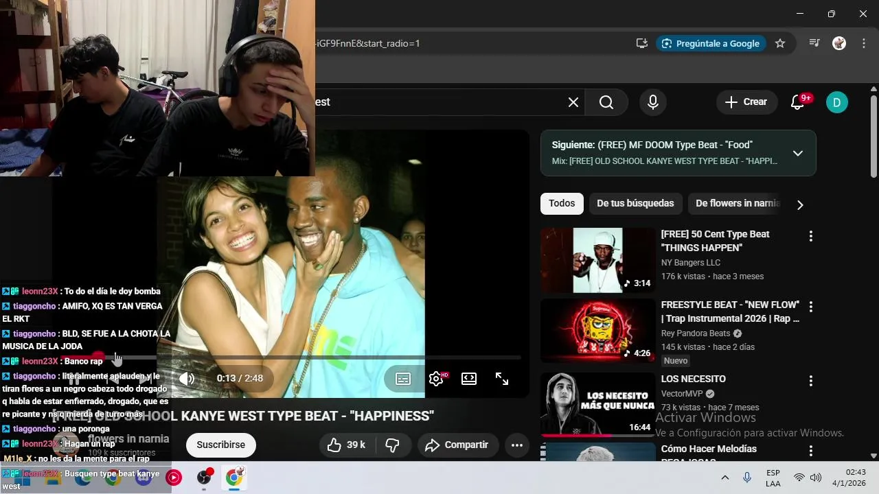The image size is (879, 494).
Task: Click the Compartir share button
Action: click(x=457, y=445)
